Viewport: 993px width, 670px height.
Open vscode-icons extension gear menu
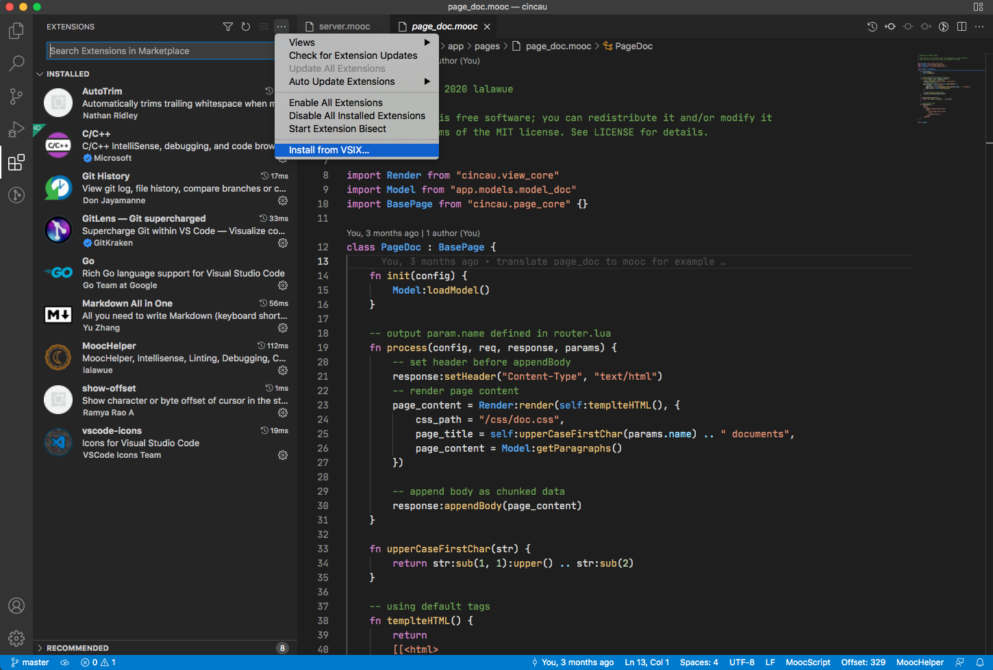click(x=283, y=455)
